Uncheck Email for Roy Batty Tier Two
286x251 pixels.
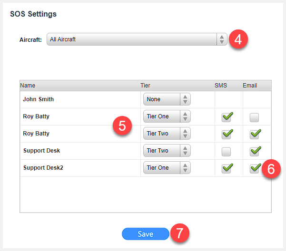[254, 135]
